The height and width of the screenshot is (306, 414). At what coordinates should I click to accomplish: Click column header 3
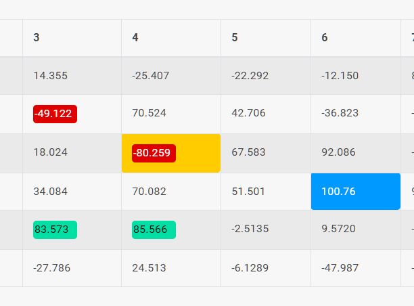tap(72, 38)
